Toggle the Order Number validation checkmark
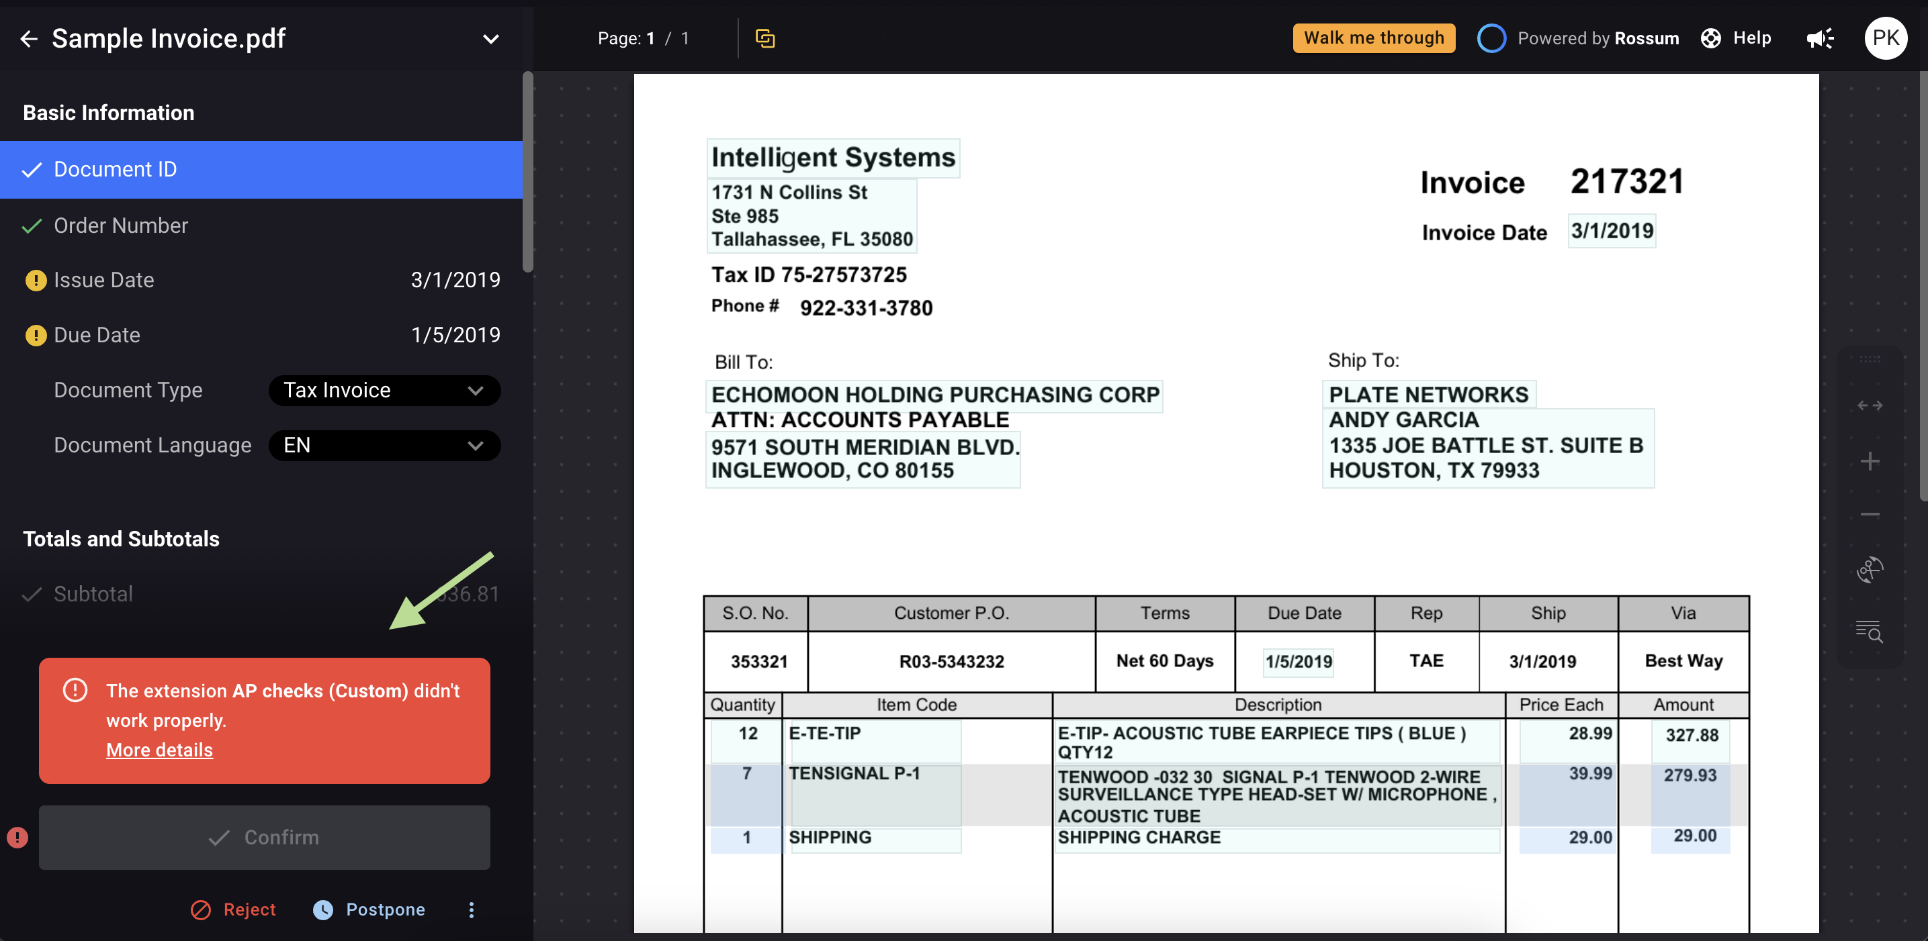 pos(32,226)
